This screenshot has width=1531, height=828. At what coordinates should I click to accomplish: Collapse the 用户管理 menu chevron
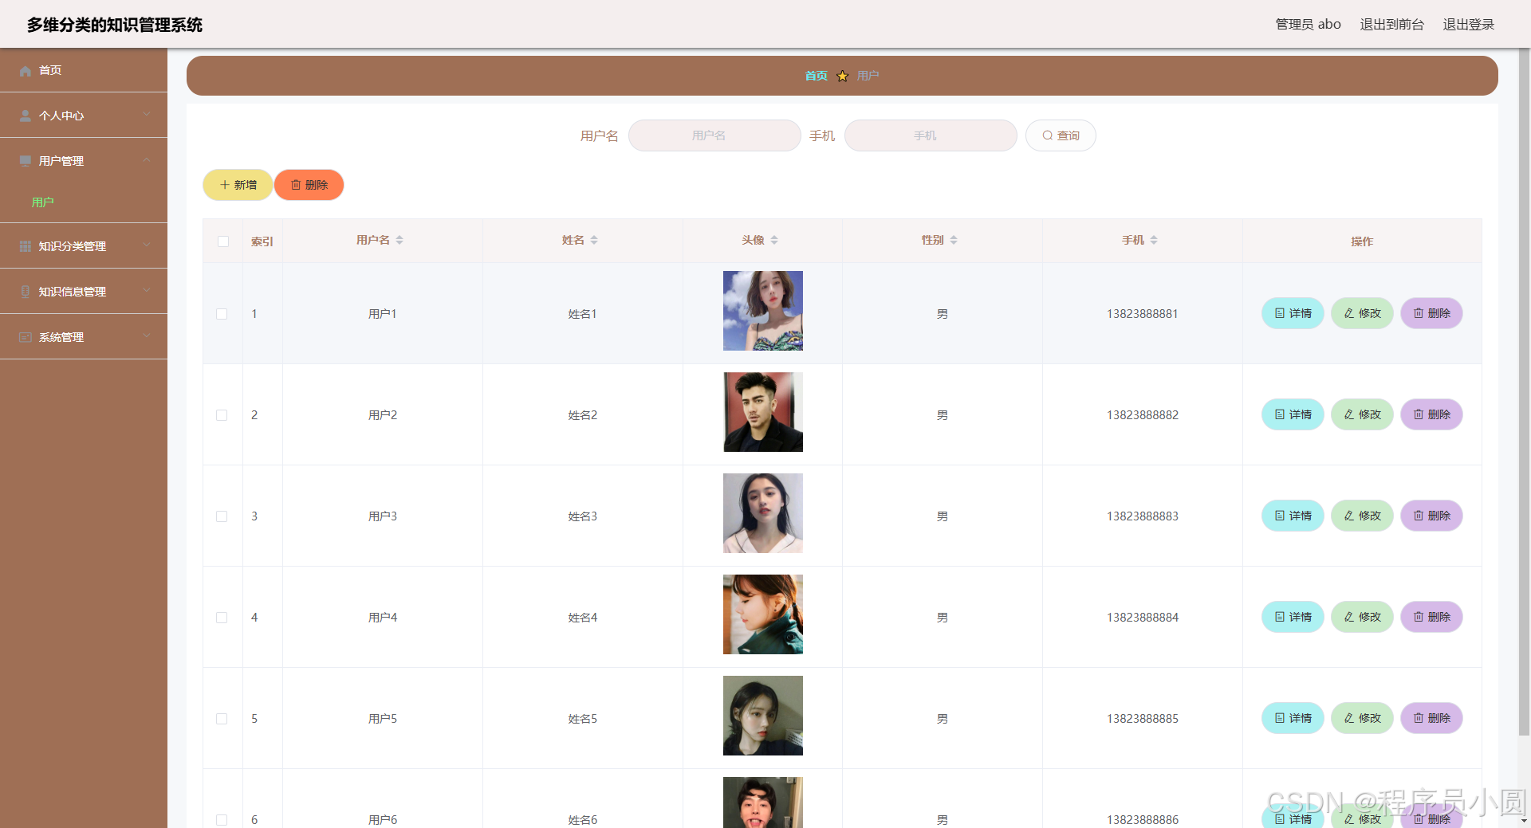(x=147, y=160)
